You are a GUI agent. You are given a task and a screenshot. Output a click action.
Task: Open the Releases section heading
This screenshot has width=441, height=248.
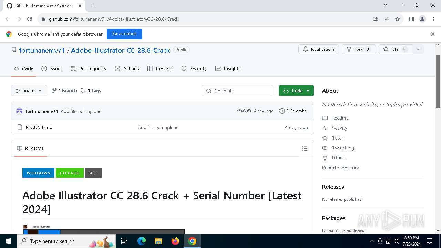tap(333, 187)
